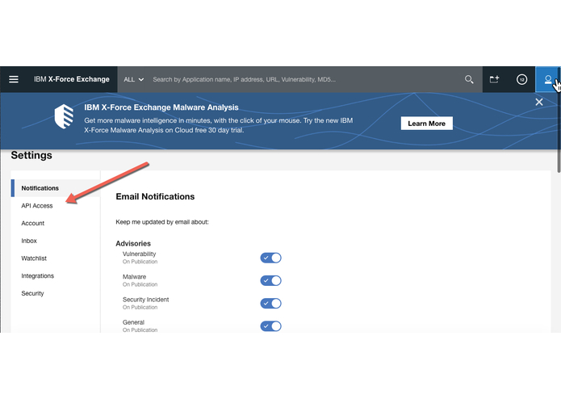Go to IBM X-Force Exchange home
561x399 pixels.
click(x=72, y=79)
